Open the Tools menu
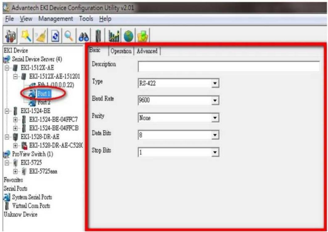 [86, 19]
